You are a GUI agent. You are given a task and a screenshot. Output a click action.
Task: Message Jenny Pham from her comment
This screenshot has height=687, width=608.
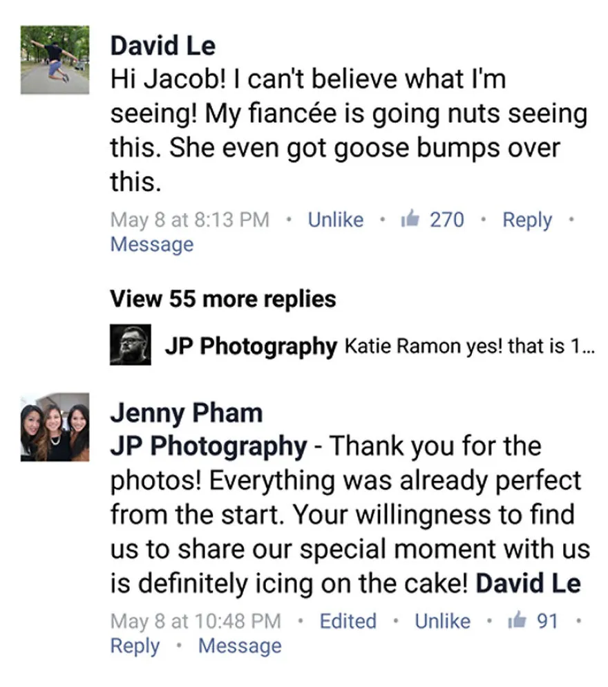240,646
